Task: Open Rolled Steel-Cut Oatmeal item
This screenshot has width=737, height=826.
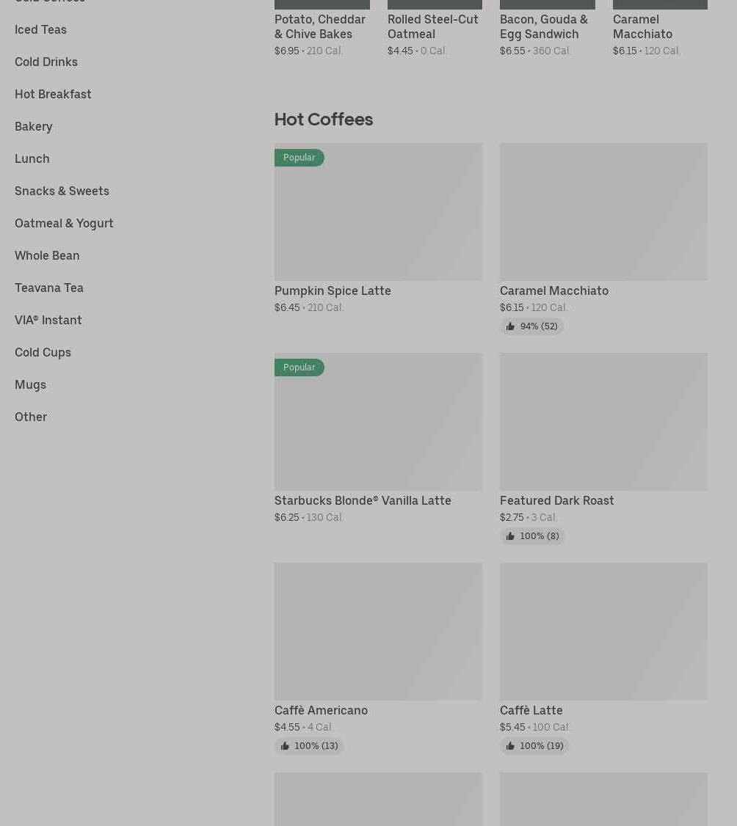Action: (433, 26)
